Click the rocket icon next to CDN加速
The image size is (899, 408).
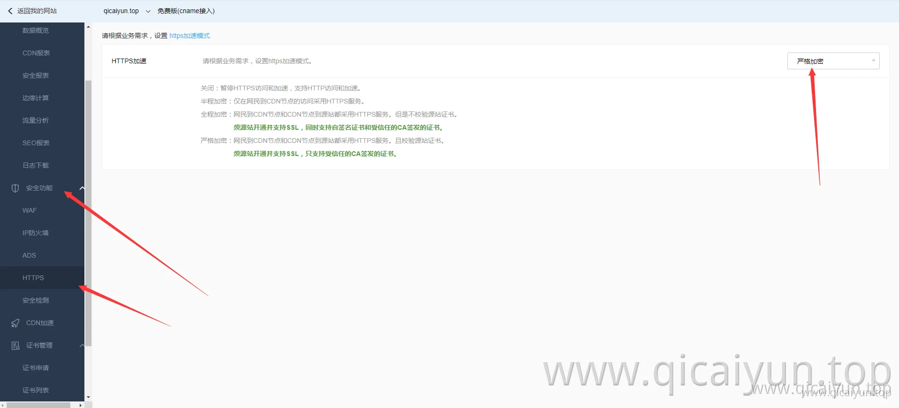[15, 323]
